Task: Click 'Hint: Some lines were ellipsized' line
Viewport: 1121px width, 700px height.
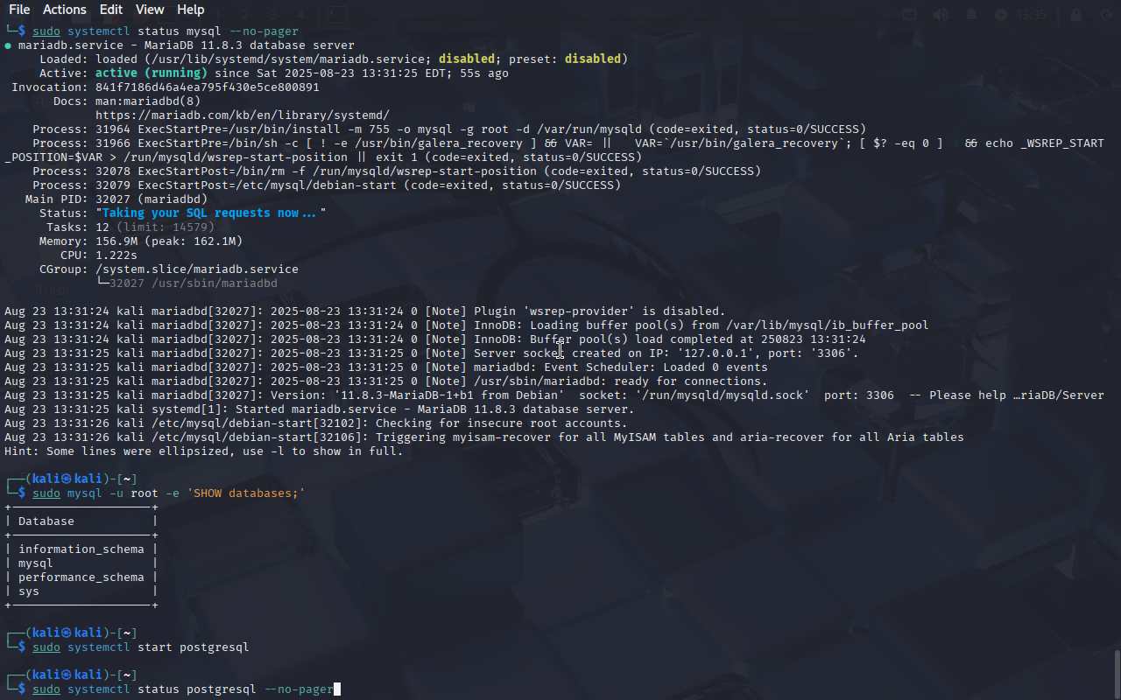Action: (x=204, y=451)
